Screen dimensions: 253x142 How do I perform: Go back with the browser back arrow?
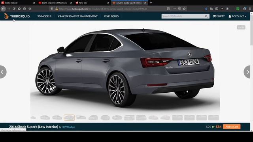[3, 9]
